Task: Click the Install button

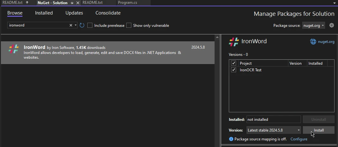Action: 318,130
